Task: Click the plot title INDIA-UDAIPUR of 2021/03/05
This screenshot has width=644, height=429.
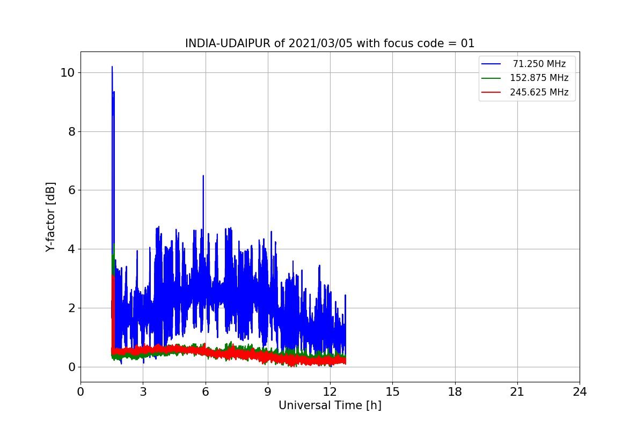Action: pyautogui.click(x=330, y=43)
